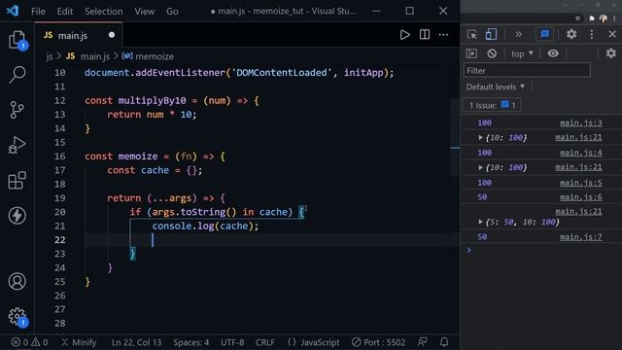
Task: Close the DevTools panel
Action: click(612, 34)
